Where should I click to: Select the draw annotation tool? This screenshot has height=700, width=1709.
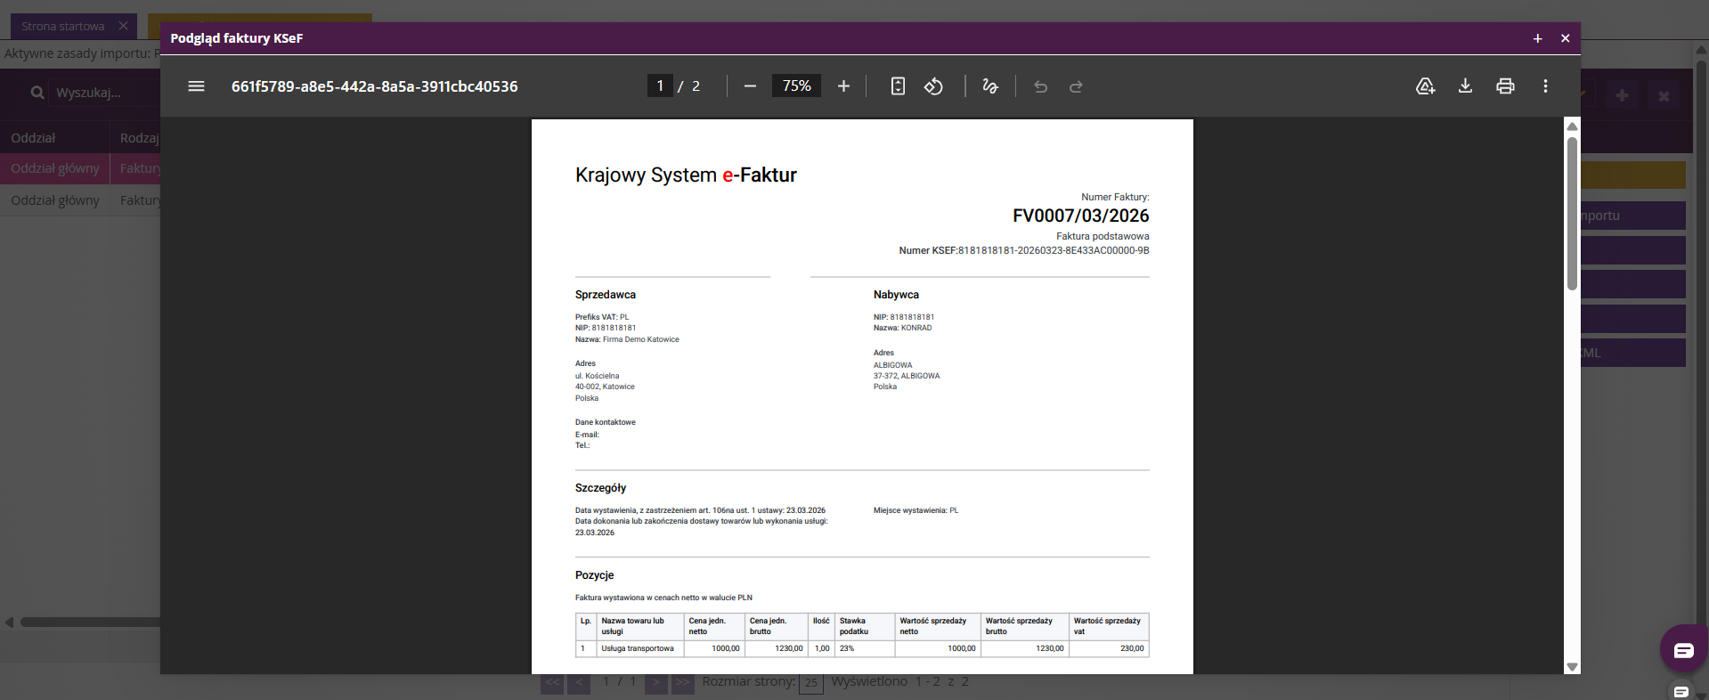(x=989, y=86)
